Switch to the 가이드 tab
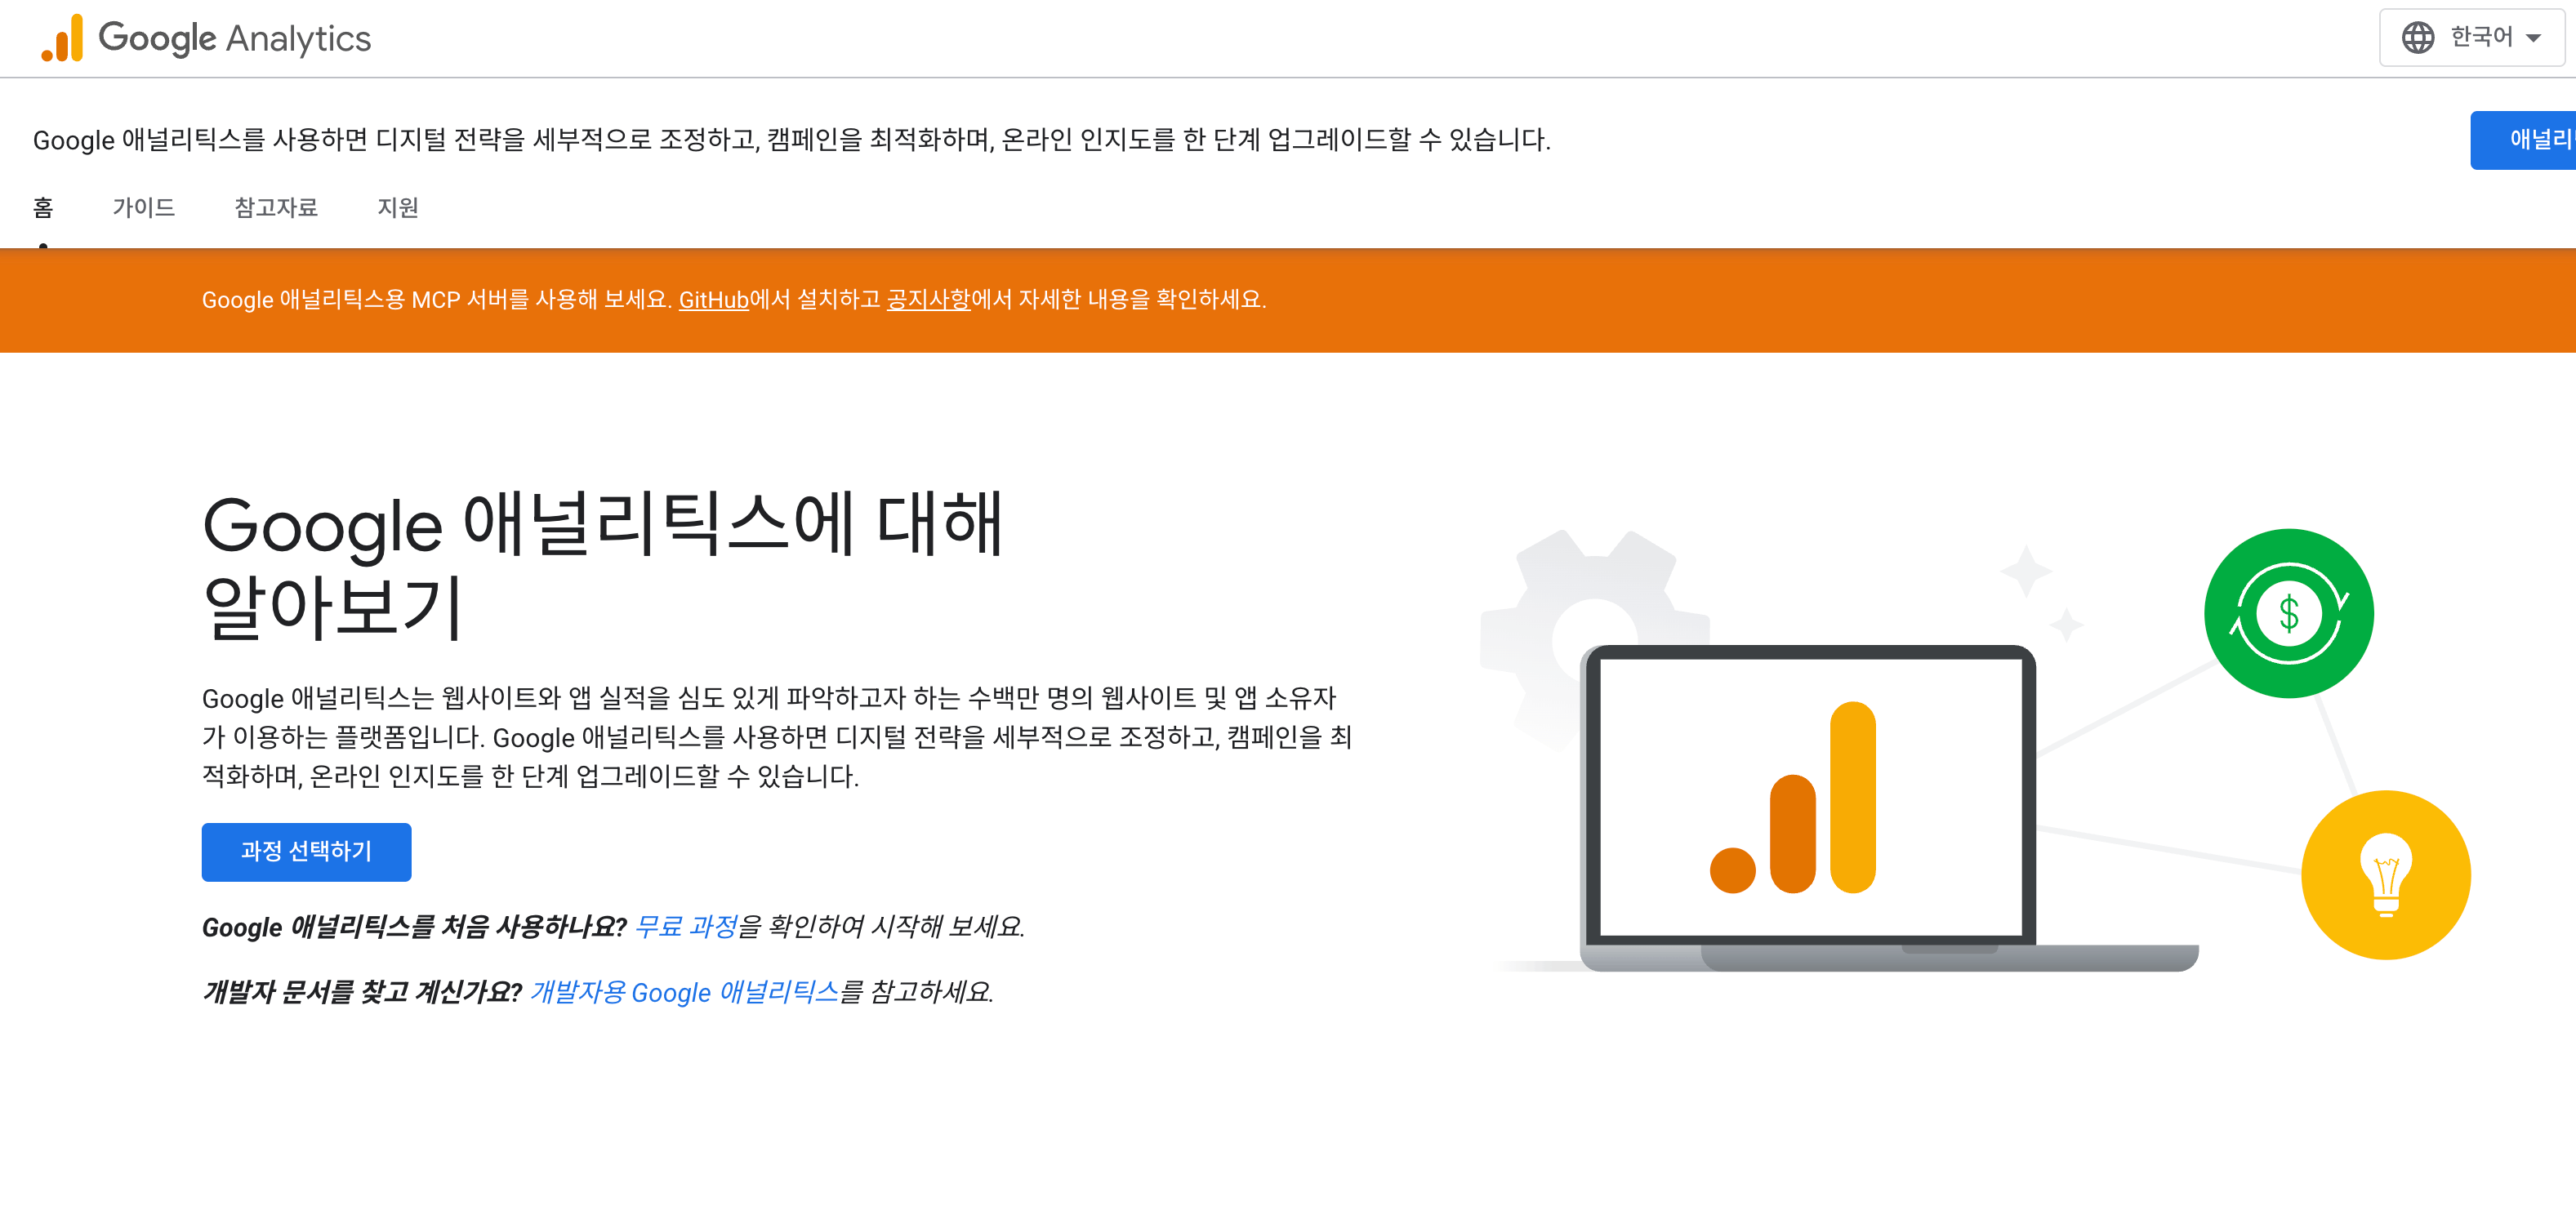 tap(144, 207)
